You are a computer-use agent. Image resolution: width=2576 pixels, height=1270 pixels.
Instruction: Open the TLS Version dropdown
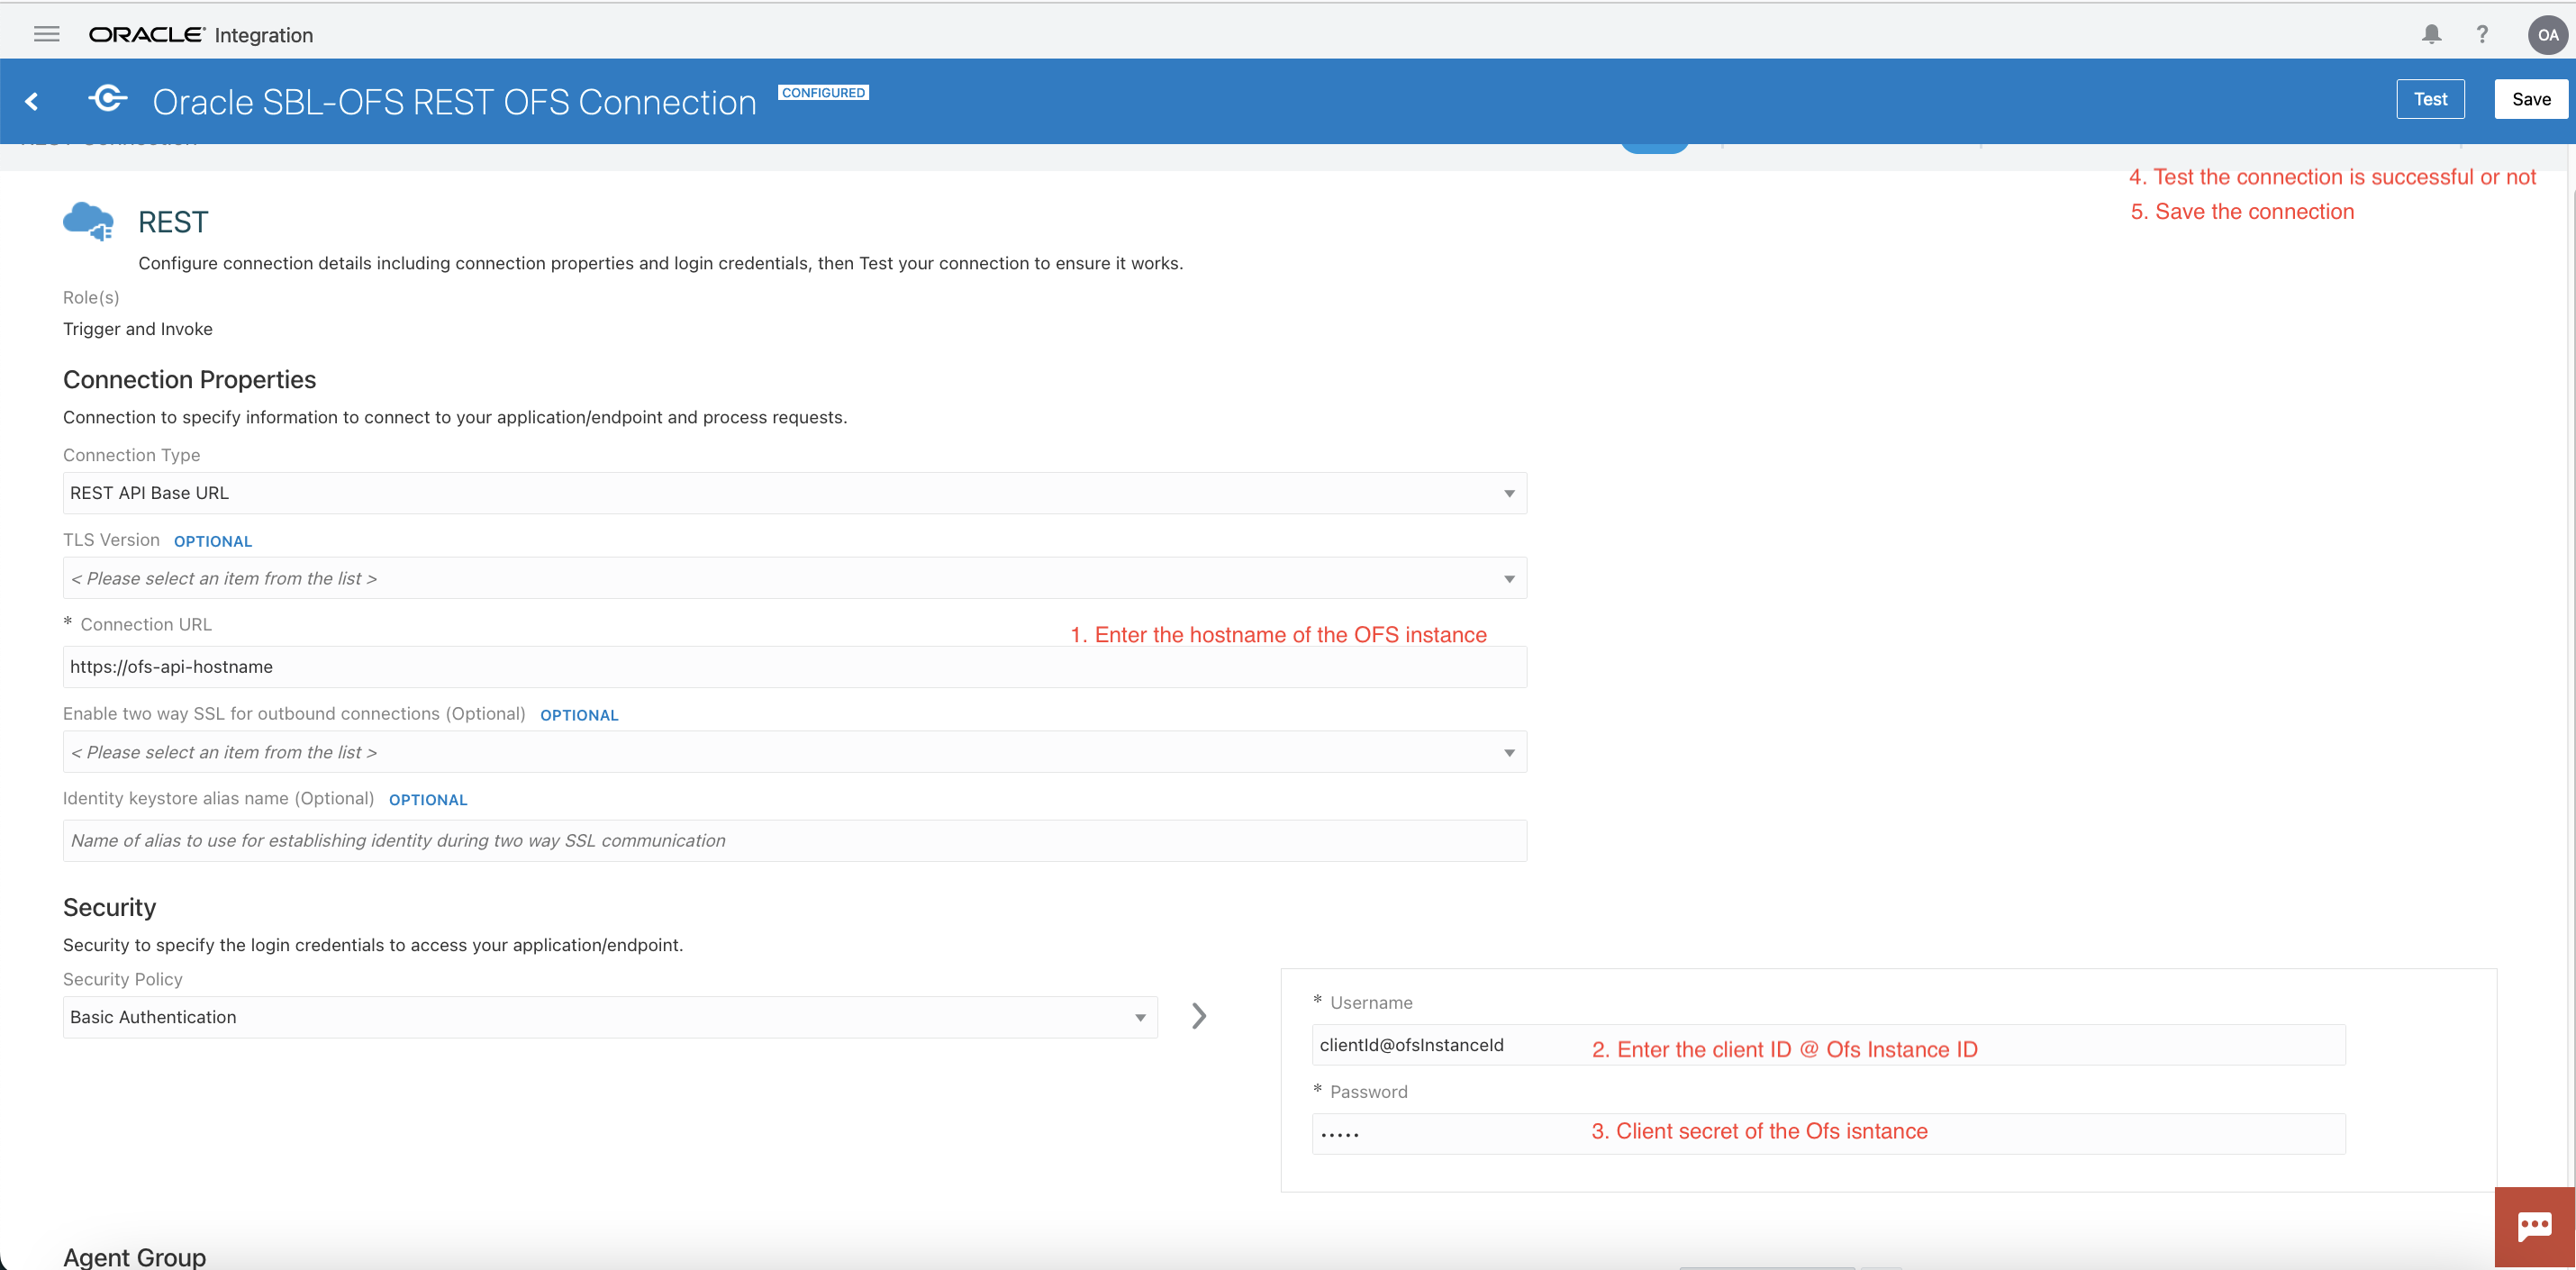tap(794, 578)
